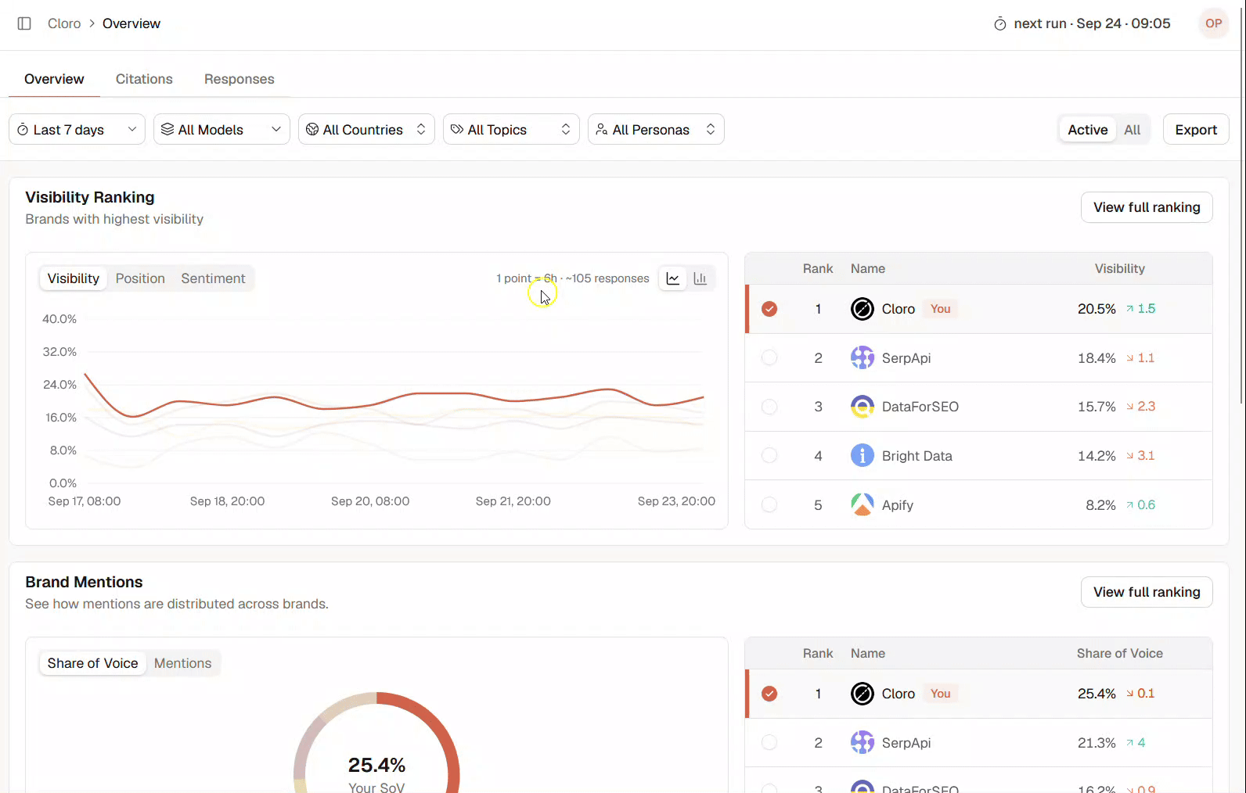Viewport: 1246px width, 793px height.
Task: Toggle the sidebar panel icon
Action: tap(24, 23)
